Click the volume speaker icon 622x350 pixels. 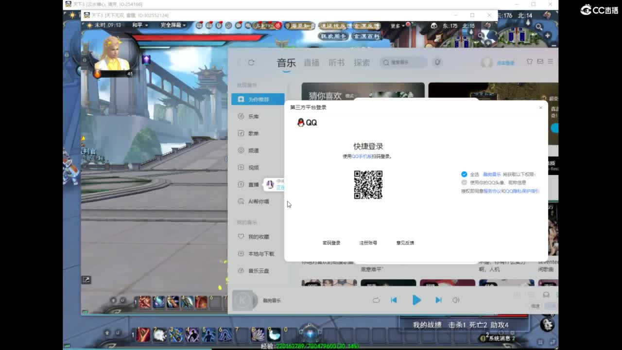point(456,300)
